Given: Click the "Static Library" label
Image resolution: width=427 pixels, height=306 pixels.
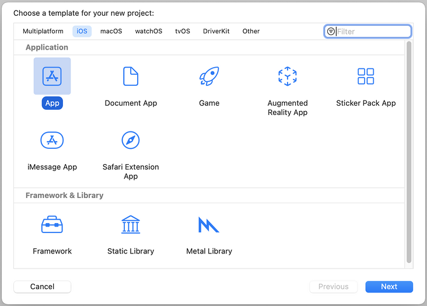Looking at the screenshot, I should pos(131,251).
